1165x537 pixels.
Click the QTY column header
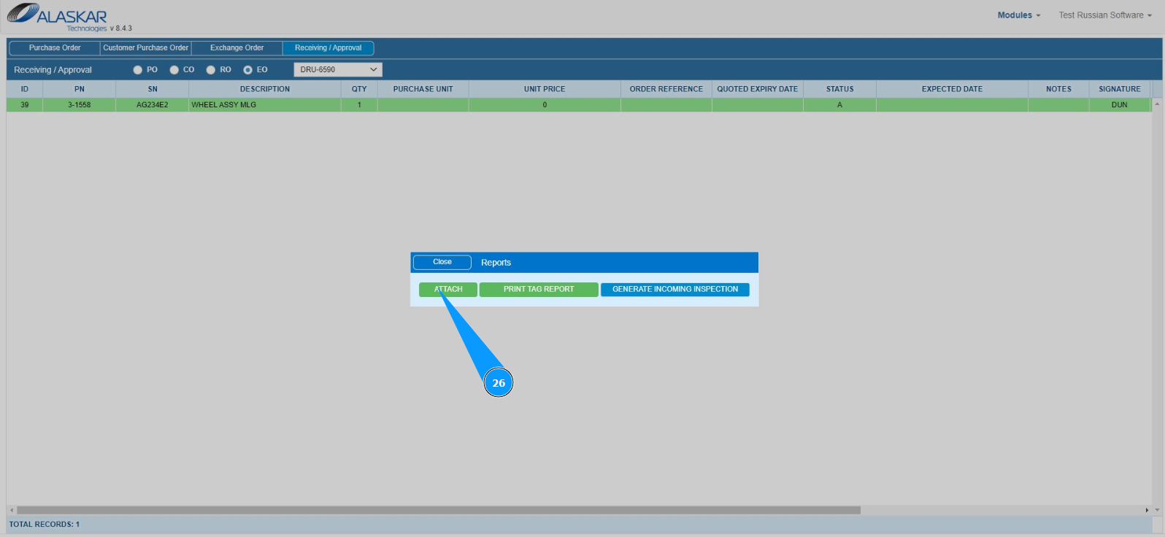tap(359, 89)
